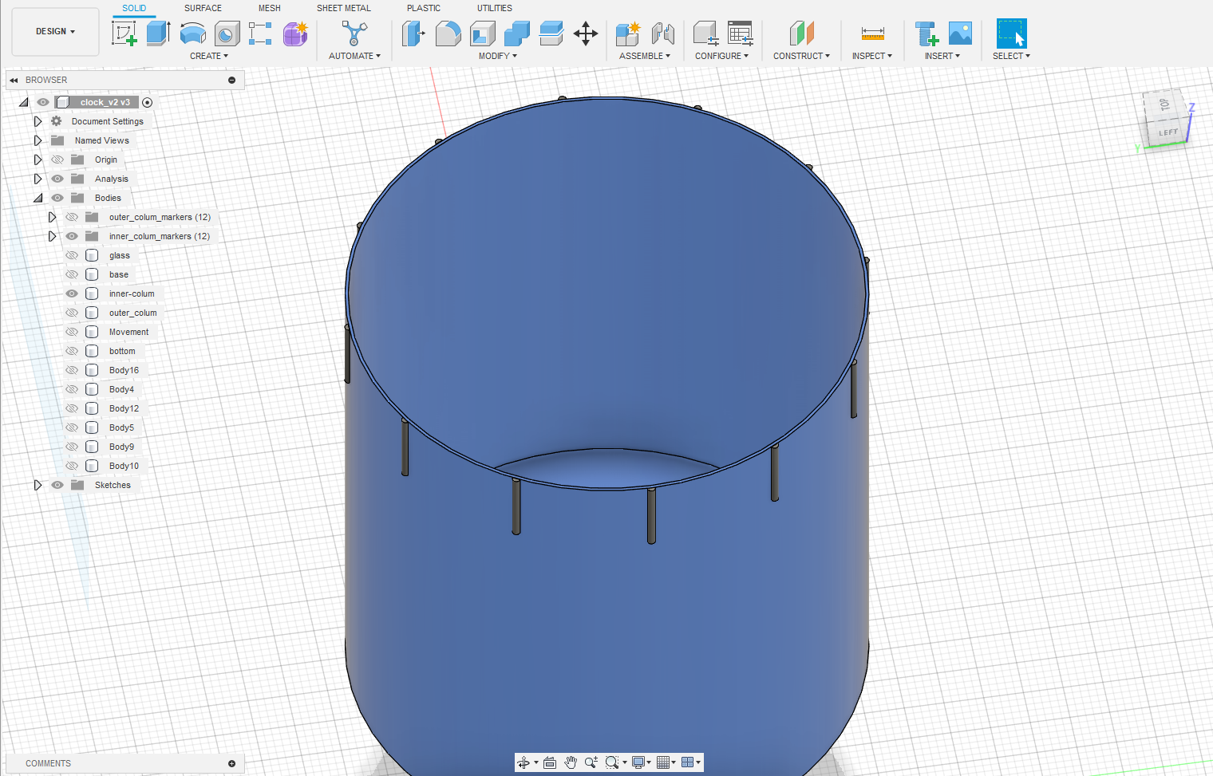The width and height of the screenshot is (1213, 776).
Task: Select the Revolve tool
Action: 193,33
